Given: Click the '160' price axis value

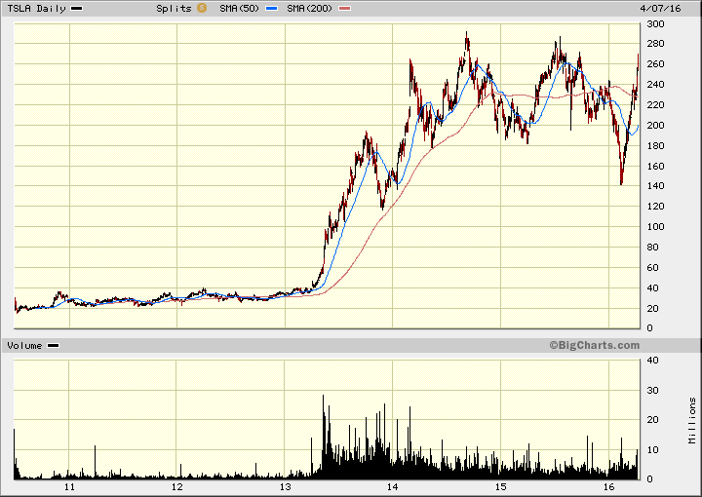Looking at the screenshot, I should pyautogui.click(x=655, y=166).
